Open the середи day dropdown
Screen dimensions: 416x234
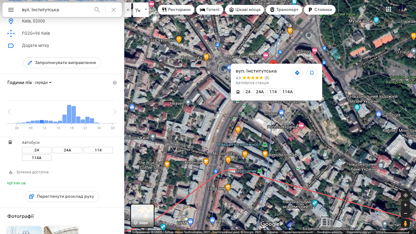pos(43,83)
